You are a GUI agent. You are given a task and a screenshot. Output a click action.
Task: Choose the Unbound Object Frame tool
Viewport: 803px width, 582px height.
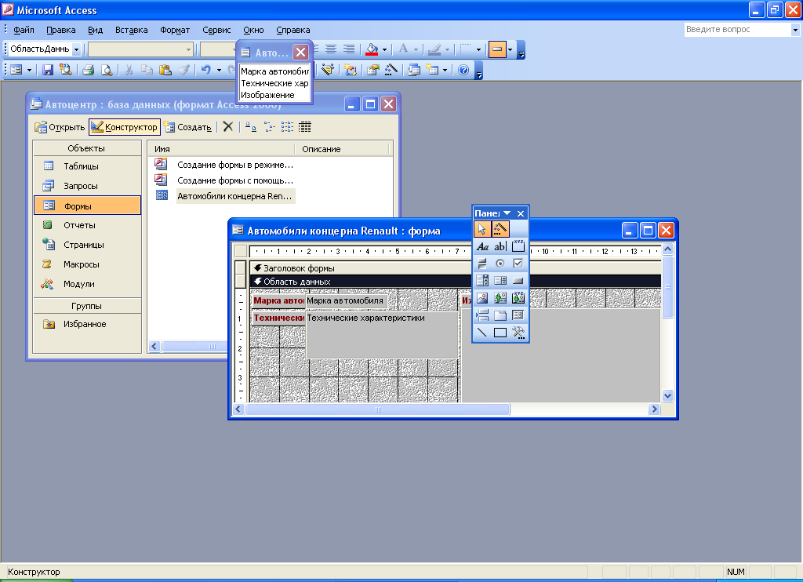click(500, 297)
